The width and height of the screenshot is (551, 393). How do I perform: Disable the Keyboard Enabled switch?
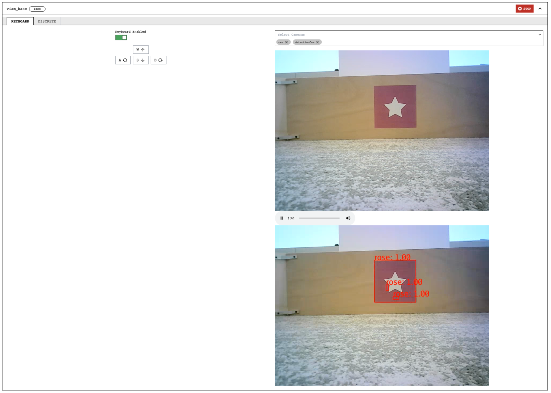point(121,37)
